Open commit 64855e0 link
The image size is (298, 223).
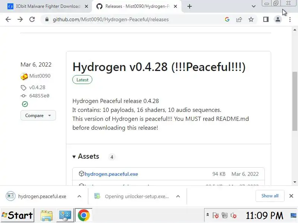click(x=39, y=96)
